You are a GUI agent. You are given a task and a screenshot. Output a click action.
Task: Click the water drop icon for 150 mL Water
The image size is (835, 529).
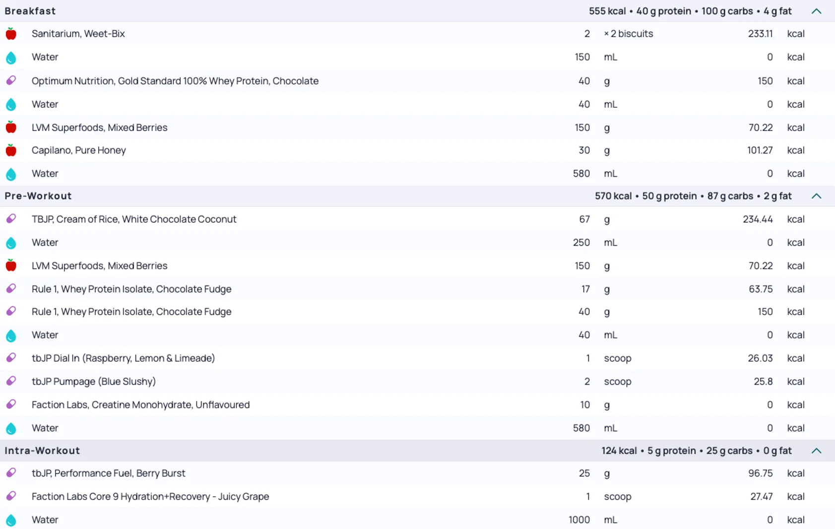coord(11,58)
